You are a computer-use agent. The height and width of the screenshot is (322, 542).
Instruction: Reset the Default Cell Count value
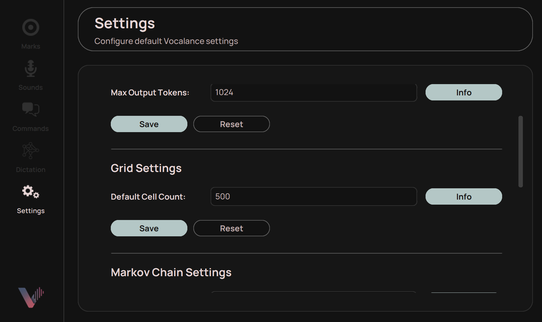(231, 228)
